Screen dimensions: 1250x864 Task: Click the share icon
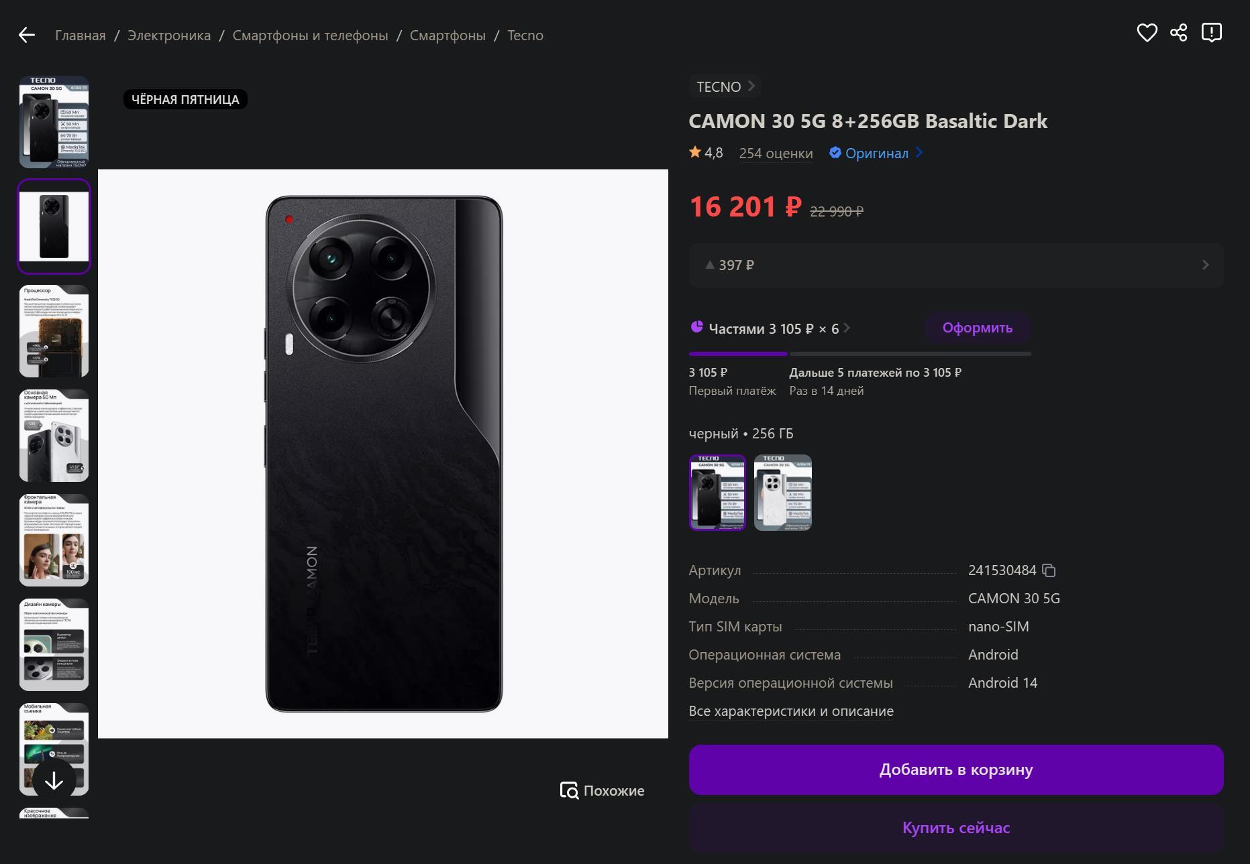(1179, 33)
